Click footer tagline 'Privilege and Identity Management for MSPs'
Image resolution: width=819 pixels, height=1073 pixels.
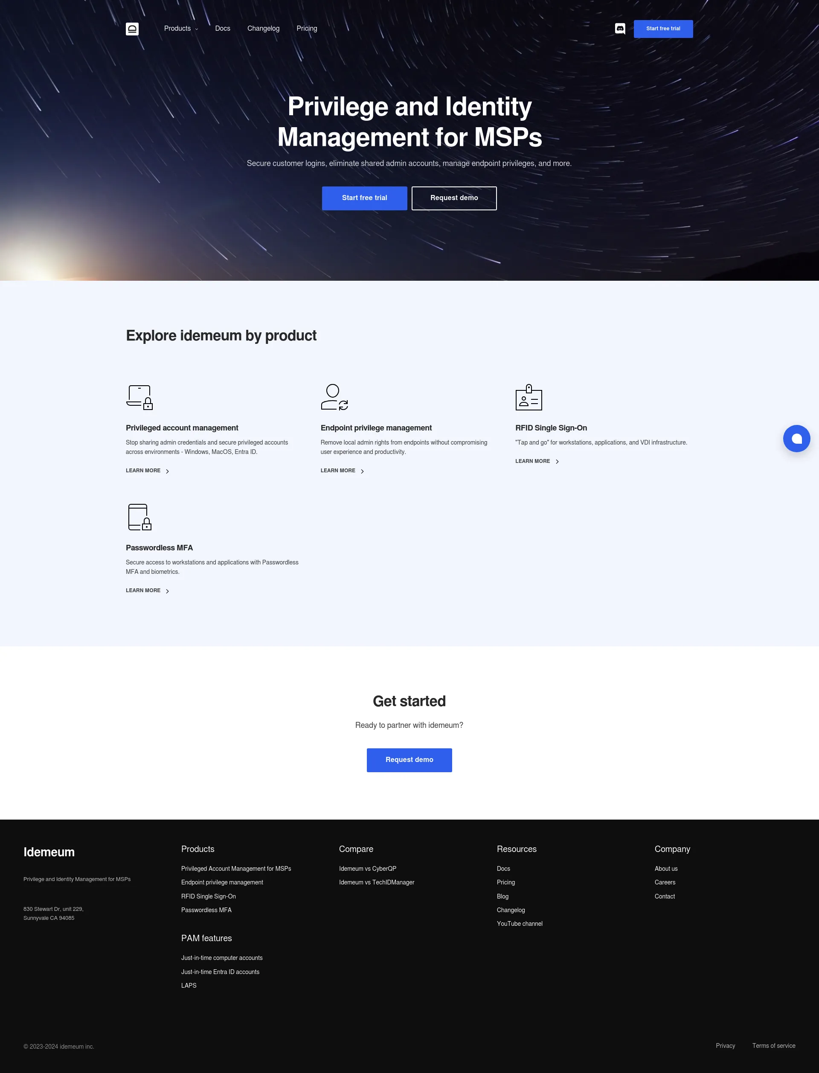pyautogui.click(x=77, y=879)
